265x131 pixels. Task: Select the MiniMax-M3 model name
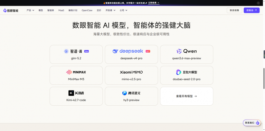[x=76, y=79]
